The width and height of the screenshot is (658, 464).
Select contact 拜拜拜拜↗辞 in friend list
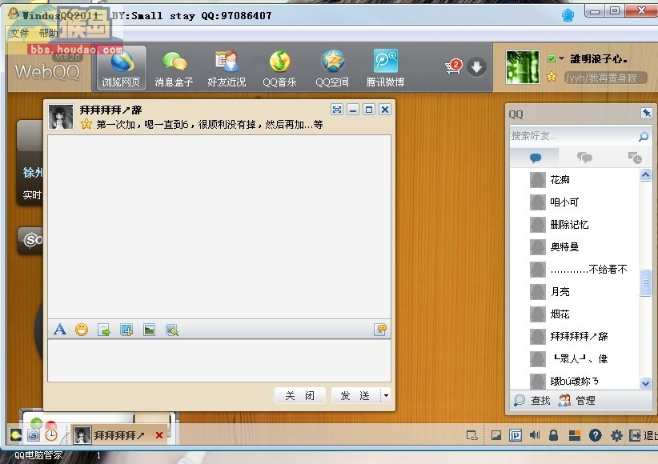[574, 336]
